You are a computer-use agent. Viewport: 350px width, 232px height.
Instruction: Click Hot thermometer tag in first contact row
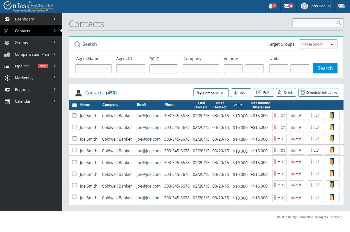(x=279, y=115)
